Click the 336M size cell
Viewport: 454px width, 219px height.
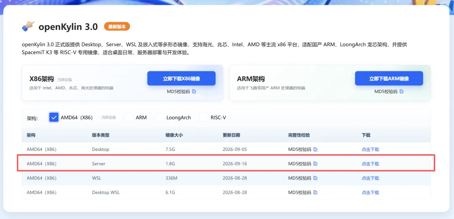(172, 178)
